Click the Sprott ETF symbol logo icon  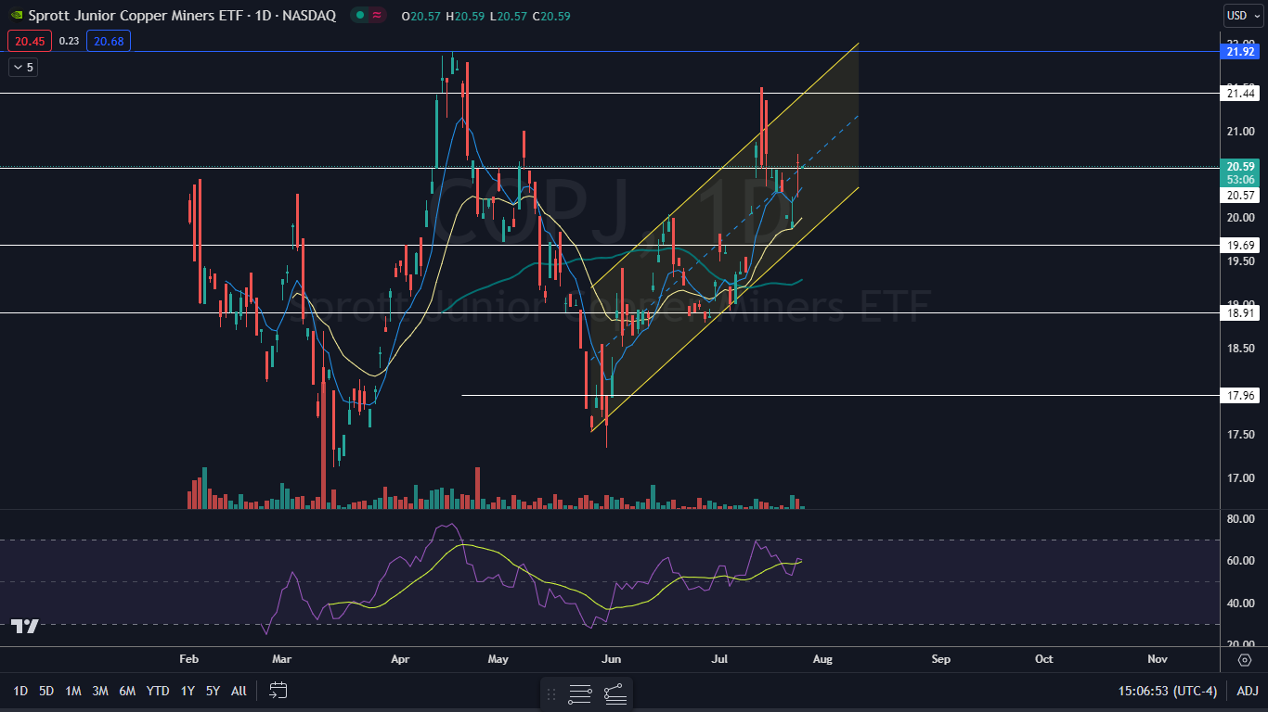pos(16,16)
